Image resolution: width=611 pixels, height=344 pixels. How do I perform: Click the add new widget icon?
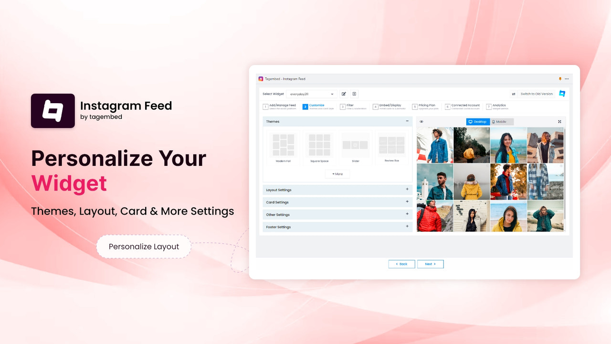point(355,94)
